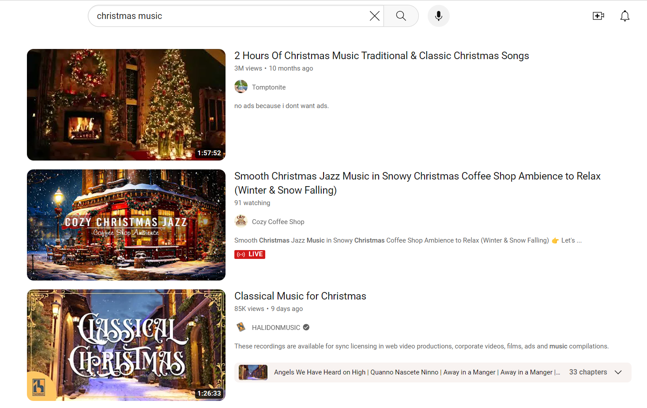Go to HALIDONMUSIC channel name
Viewport: 647px width, 408px height.
click(x=276, y=328)
